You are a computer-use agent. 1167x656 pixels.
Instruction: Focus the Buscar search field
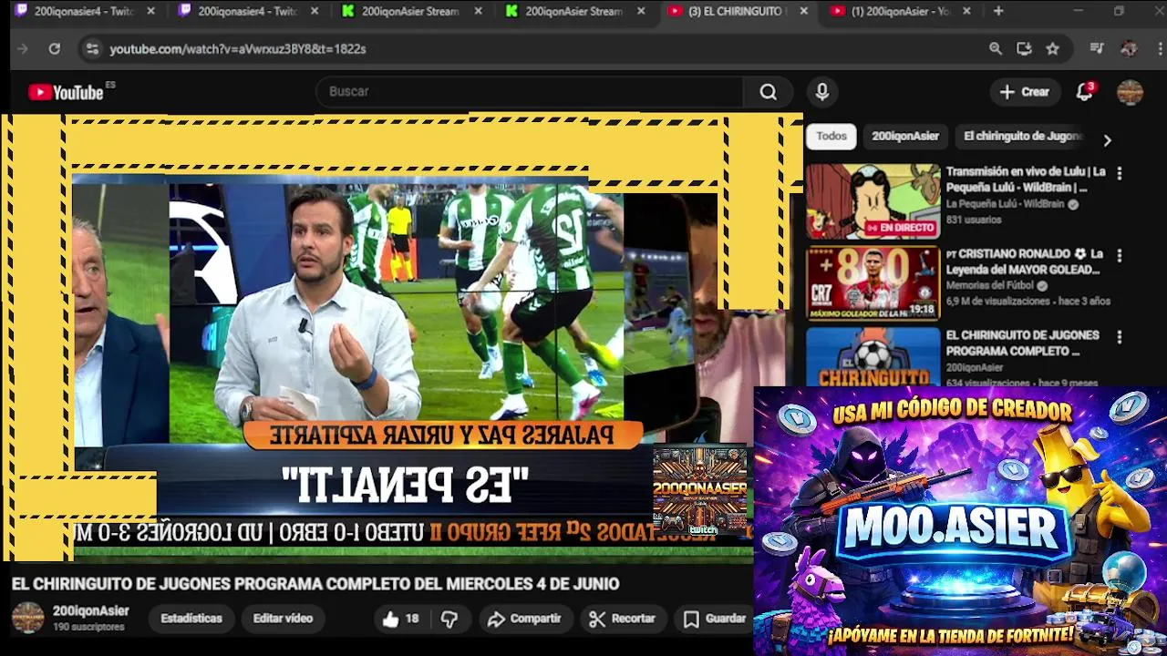(530, 92)
